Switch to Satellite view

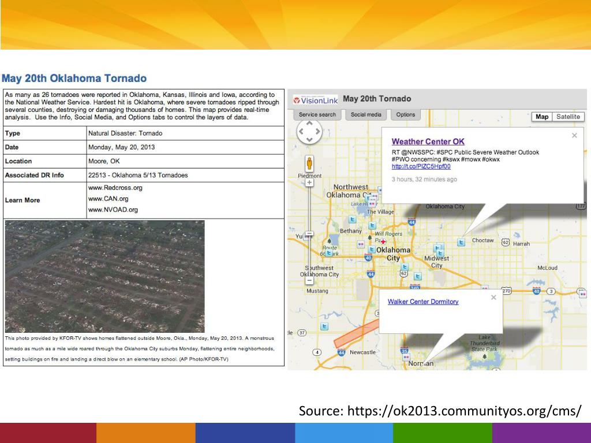(568, 117)
